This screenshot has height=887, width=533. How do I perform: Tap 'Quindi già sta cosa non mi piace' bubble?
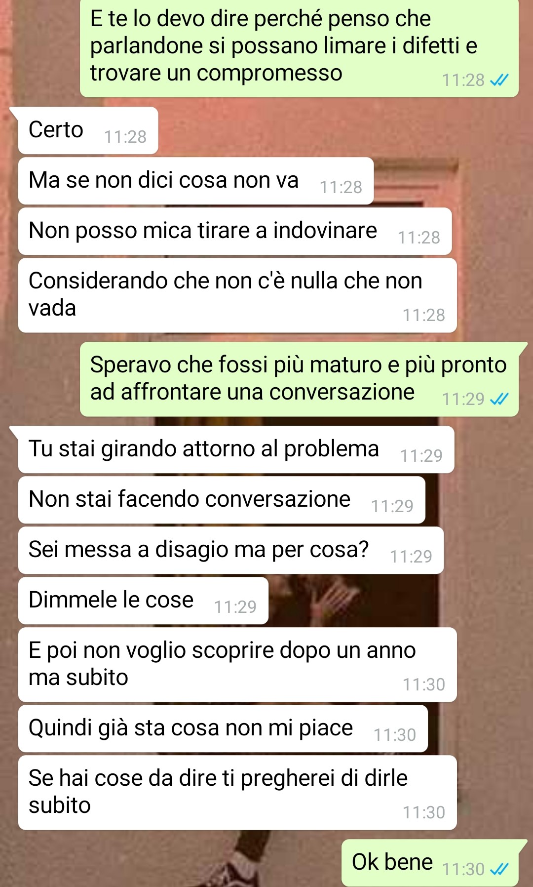pos(223,728)
